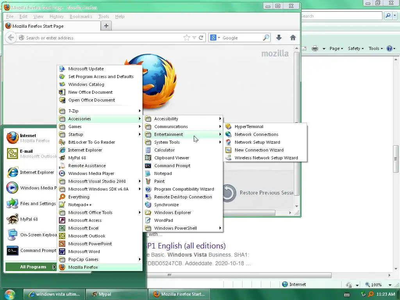The height and width of the screenshot is (300, 400).
Task: Expand the Accessibility submenu
Action: [x=183, y=119]
